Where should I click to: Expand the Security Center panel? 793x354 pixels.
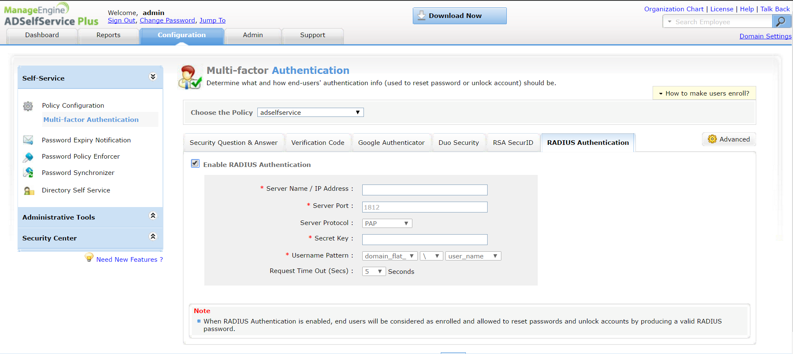point(153,236)
